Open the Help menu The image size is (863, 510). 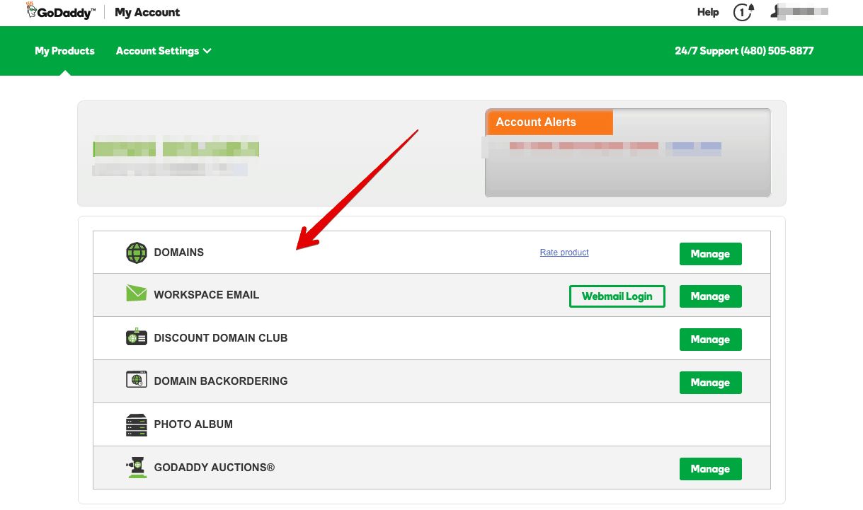point(708,12)
